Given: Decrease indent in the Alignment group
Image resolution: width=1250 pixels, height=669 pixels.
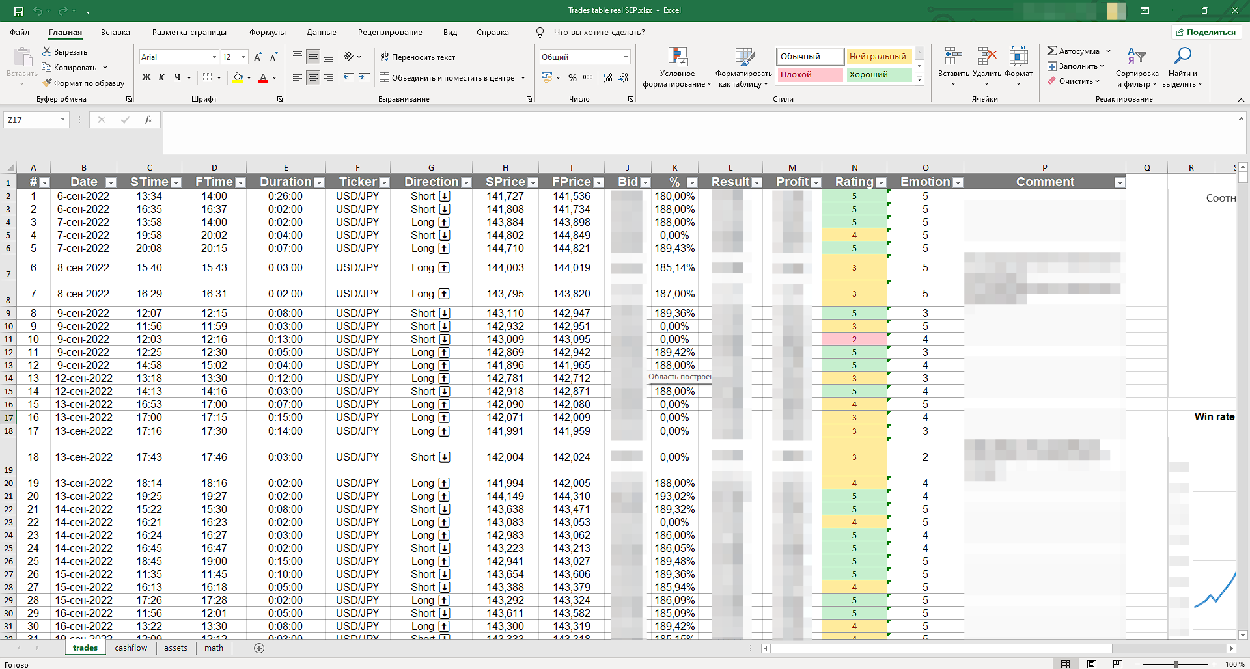Looking at the screenshot, I should click(349, 77).
